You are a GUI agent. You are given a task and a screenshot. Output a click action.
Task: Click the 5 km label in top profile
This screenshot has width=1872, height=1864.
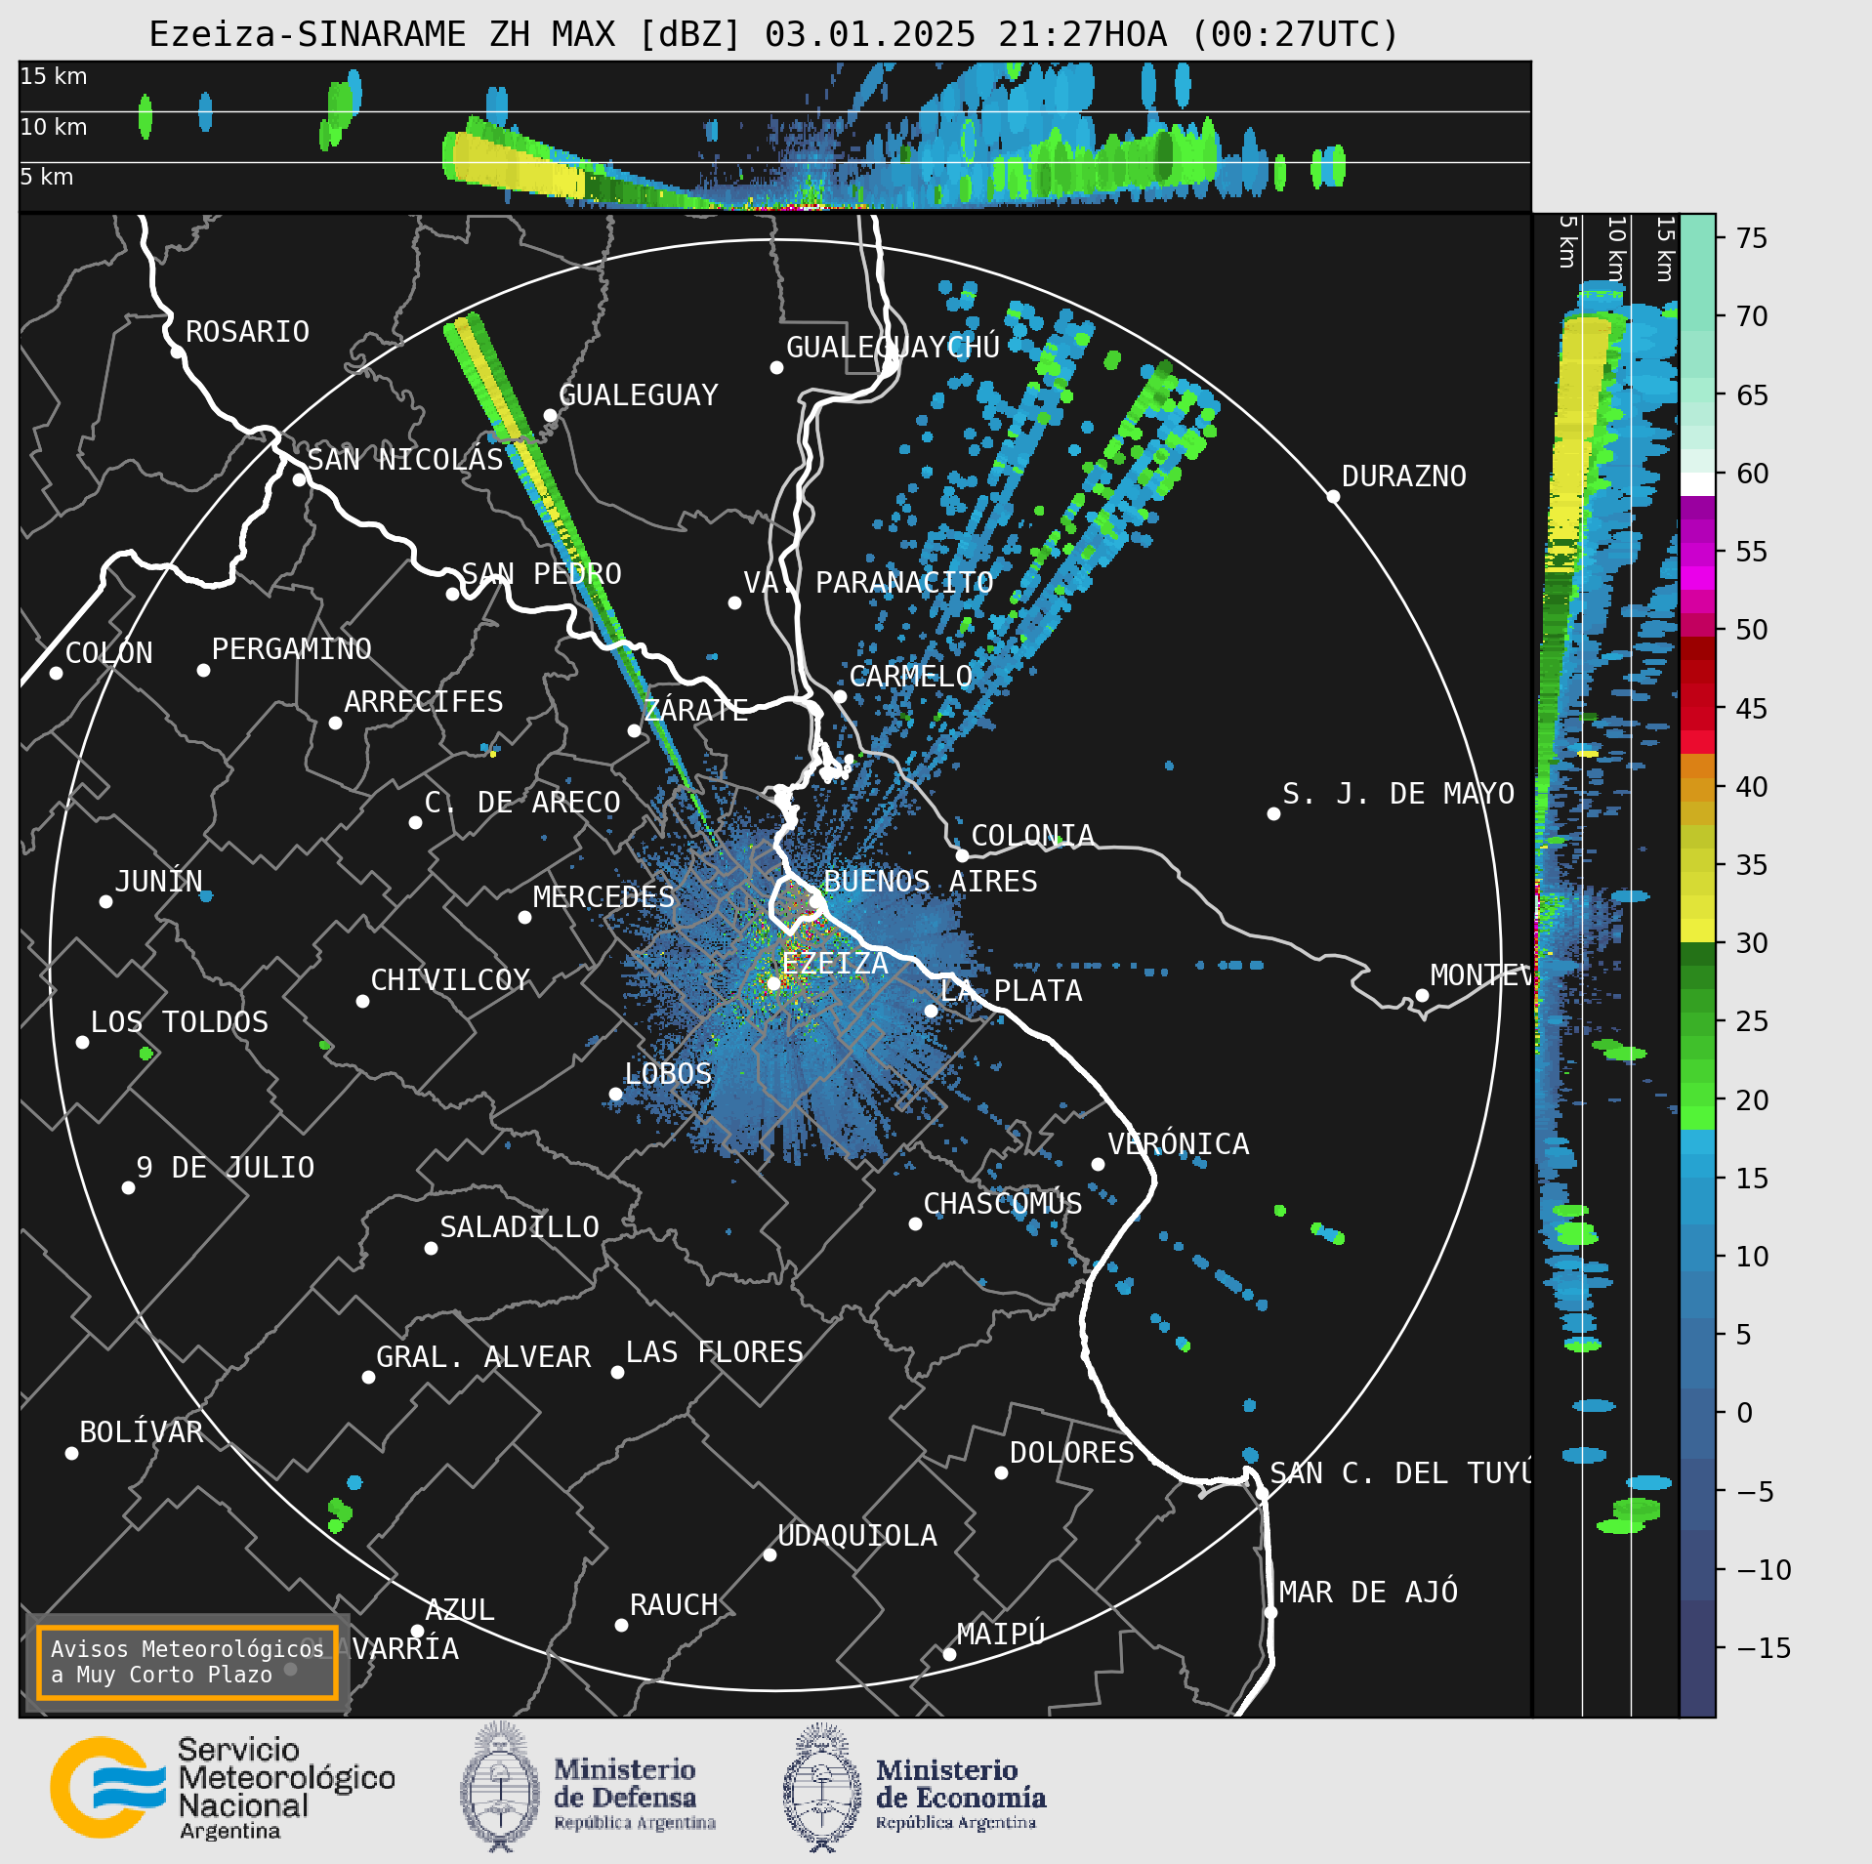(x=47, y=177)
